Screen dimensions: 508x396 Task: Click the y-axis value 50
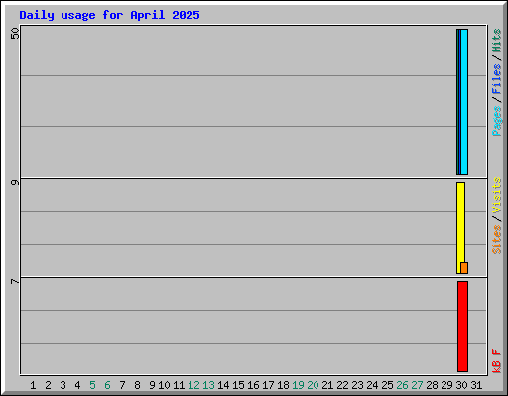15,34
